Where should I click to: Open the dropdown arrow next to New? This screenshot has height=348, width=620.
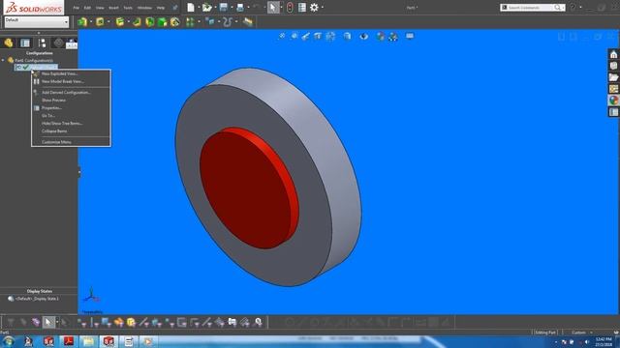pos(199,7)
